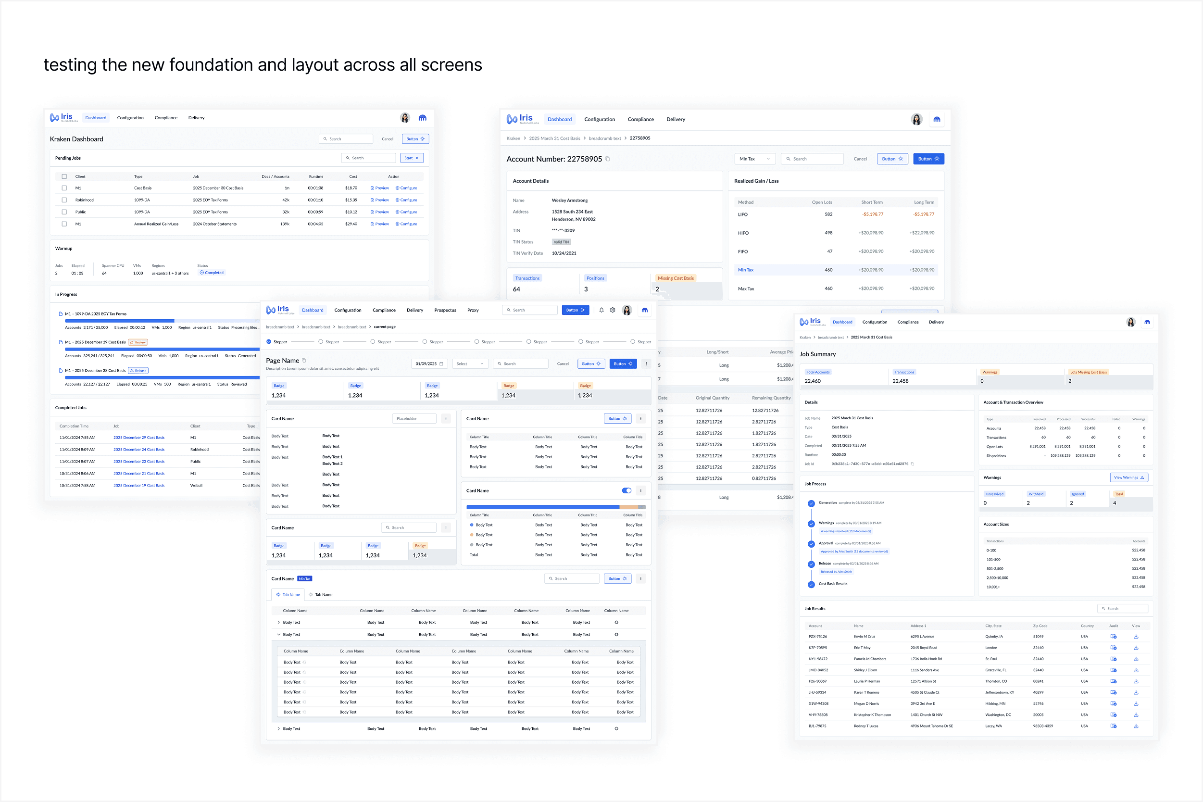Download results for Megan D Norris
This screenshot has width=1203, height=802.
pyautogui.click(x=1136, y=704)
